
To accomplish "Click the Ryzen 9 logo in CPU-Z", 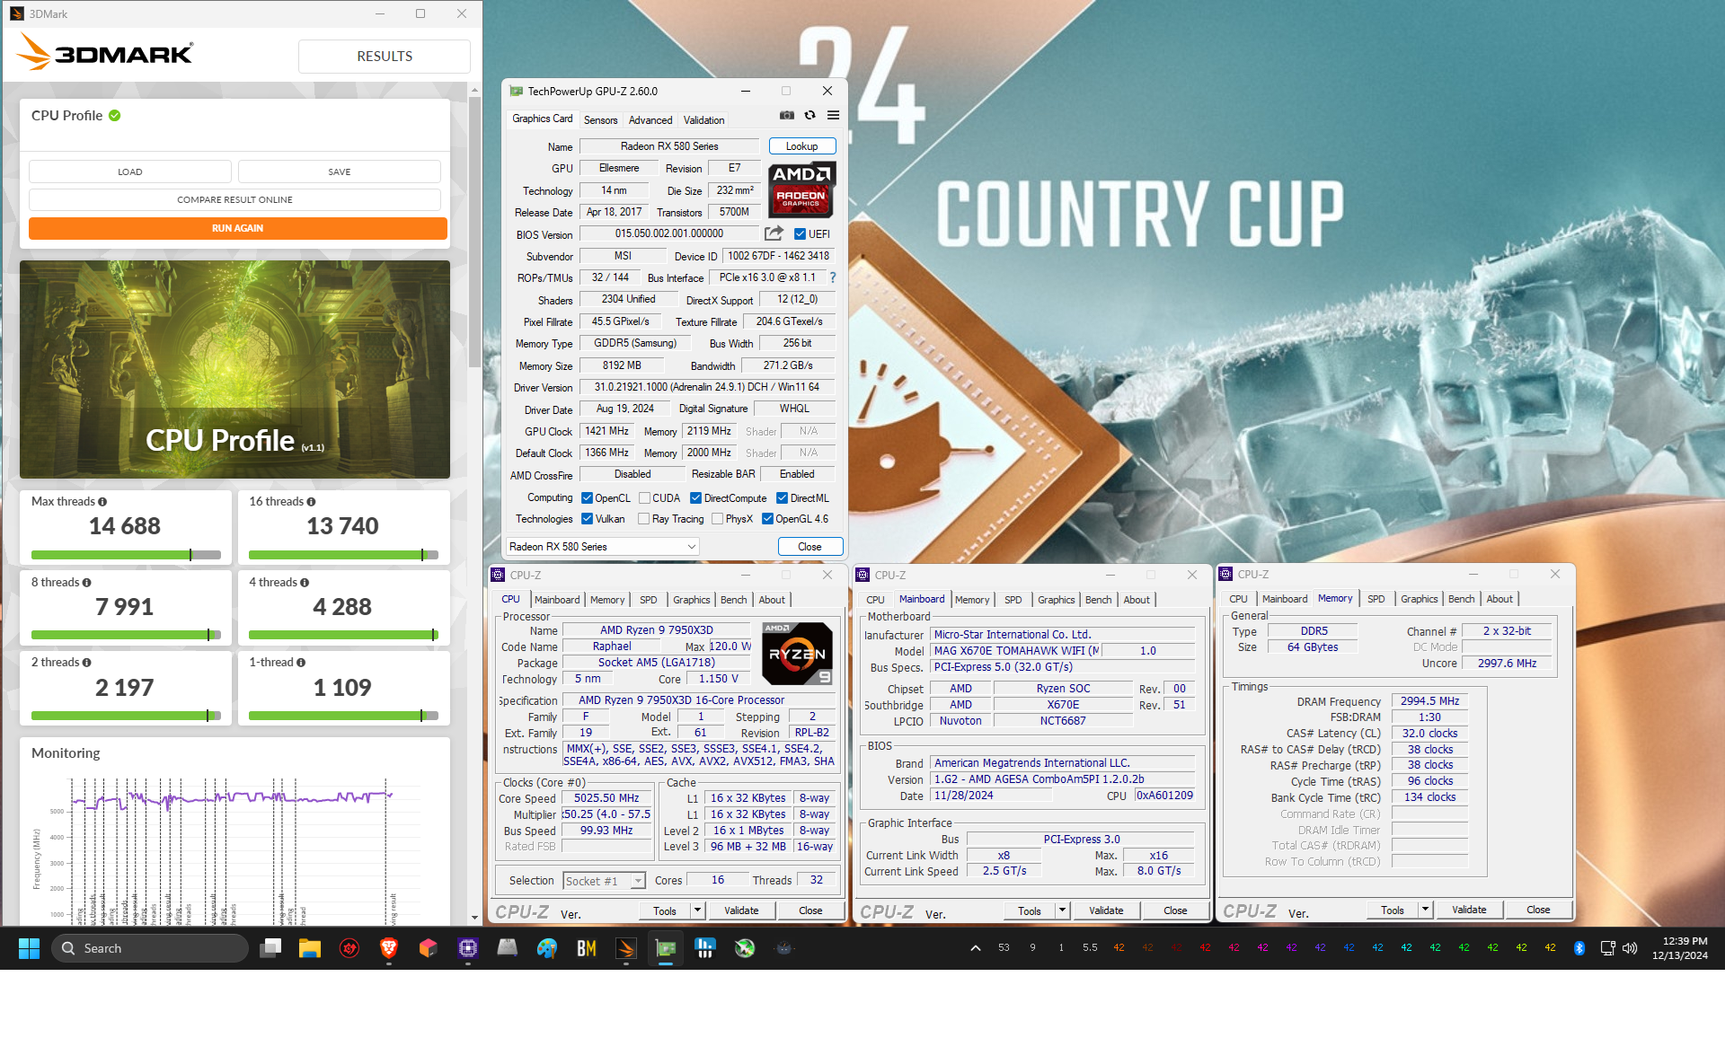I will coord(797,654).
